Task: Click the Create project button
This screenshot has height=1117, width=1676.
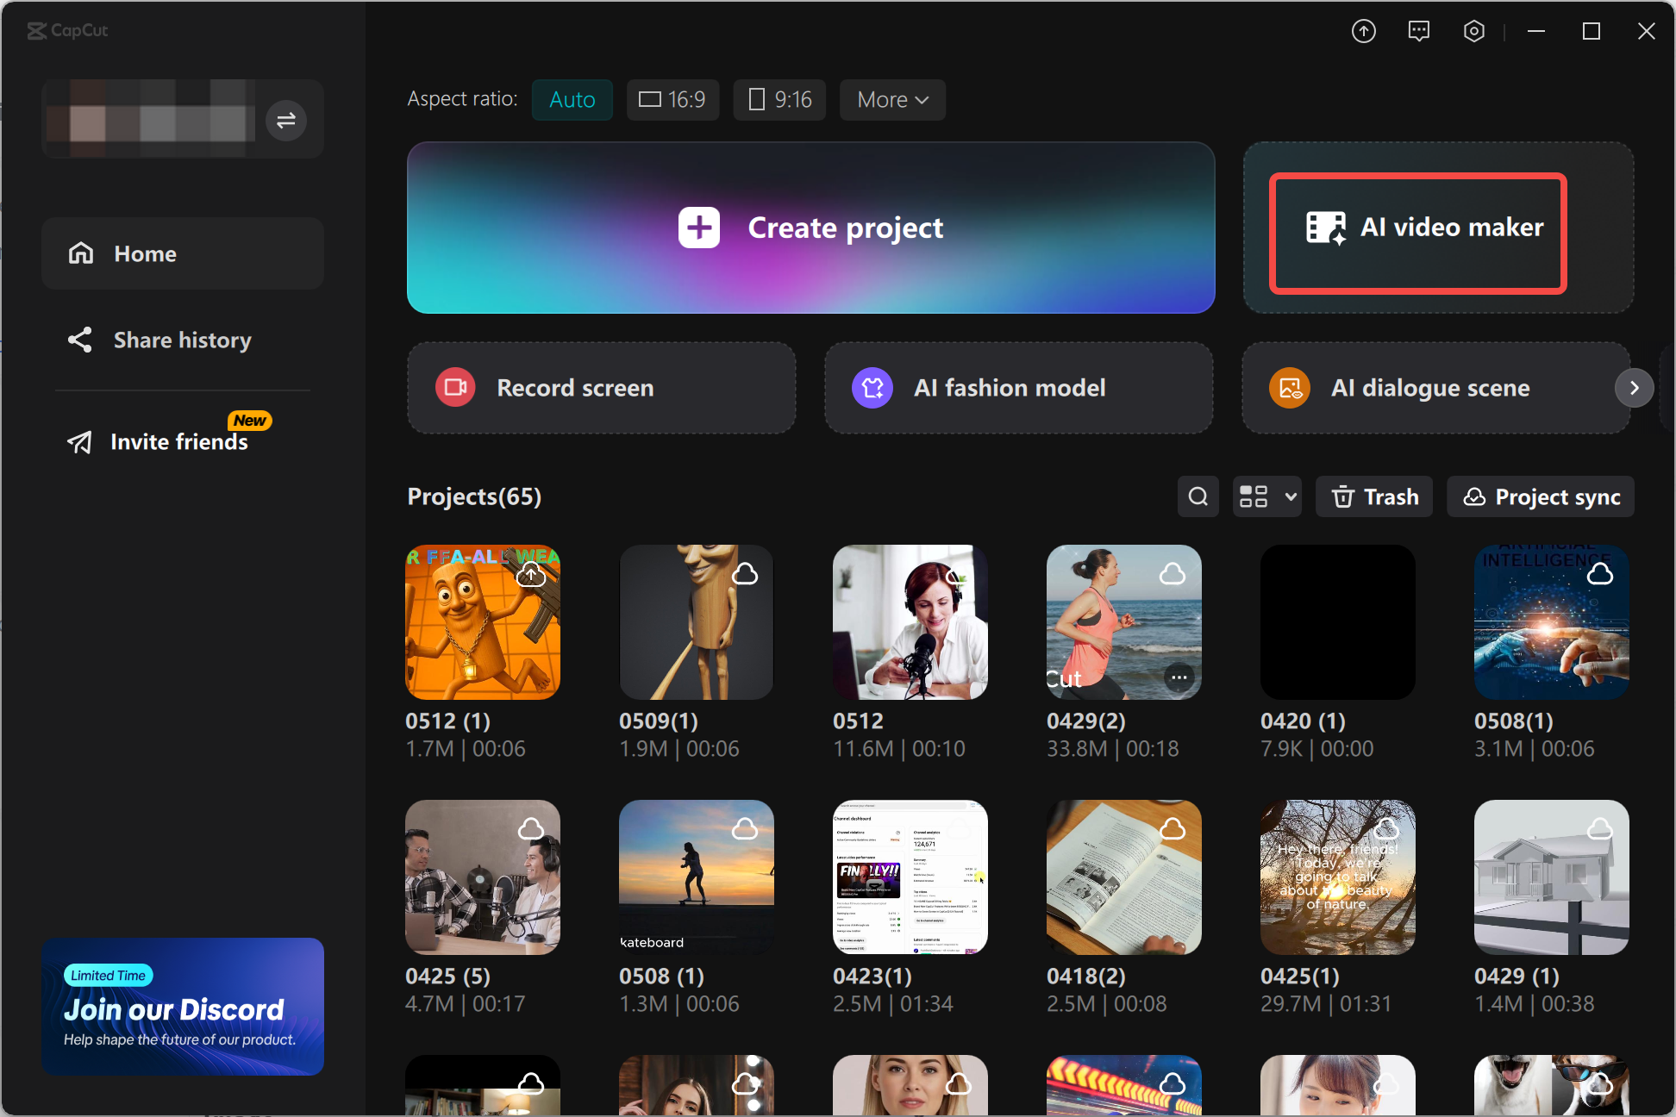Action: click(x=810, y=228)
